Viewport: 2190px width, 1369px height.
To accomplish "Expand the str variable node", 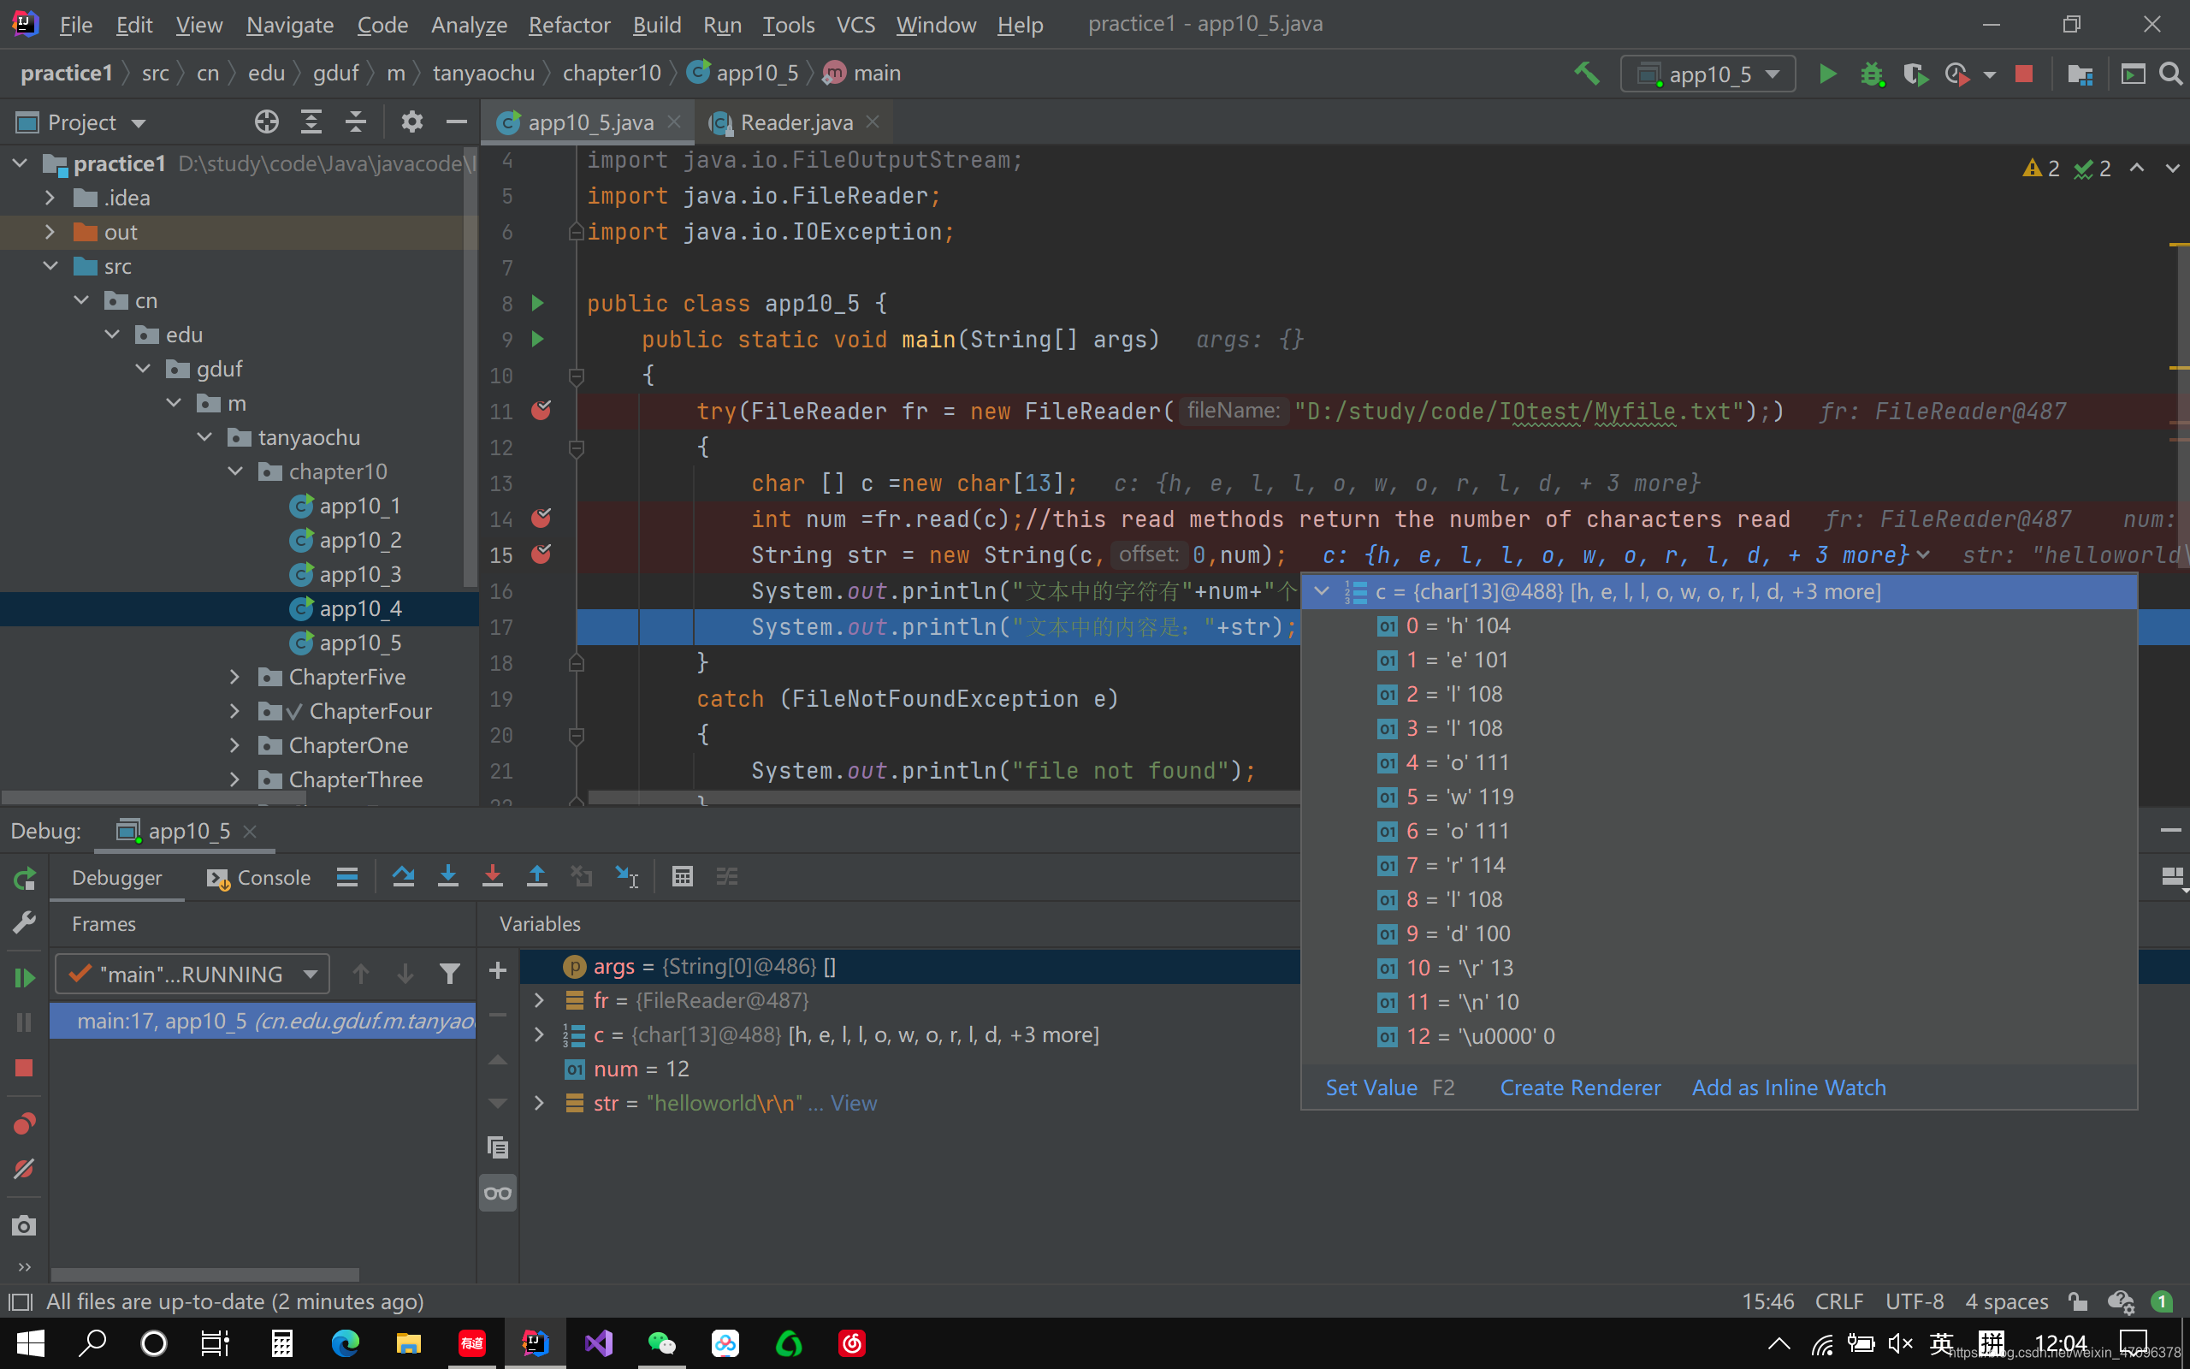I will (539, 1103).
